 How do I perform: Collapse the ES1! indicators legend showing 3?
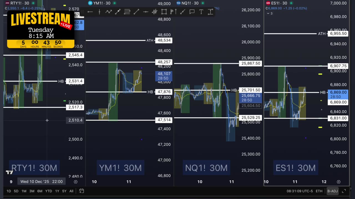(270, 13)
